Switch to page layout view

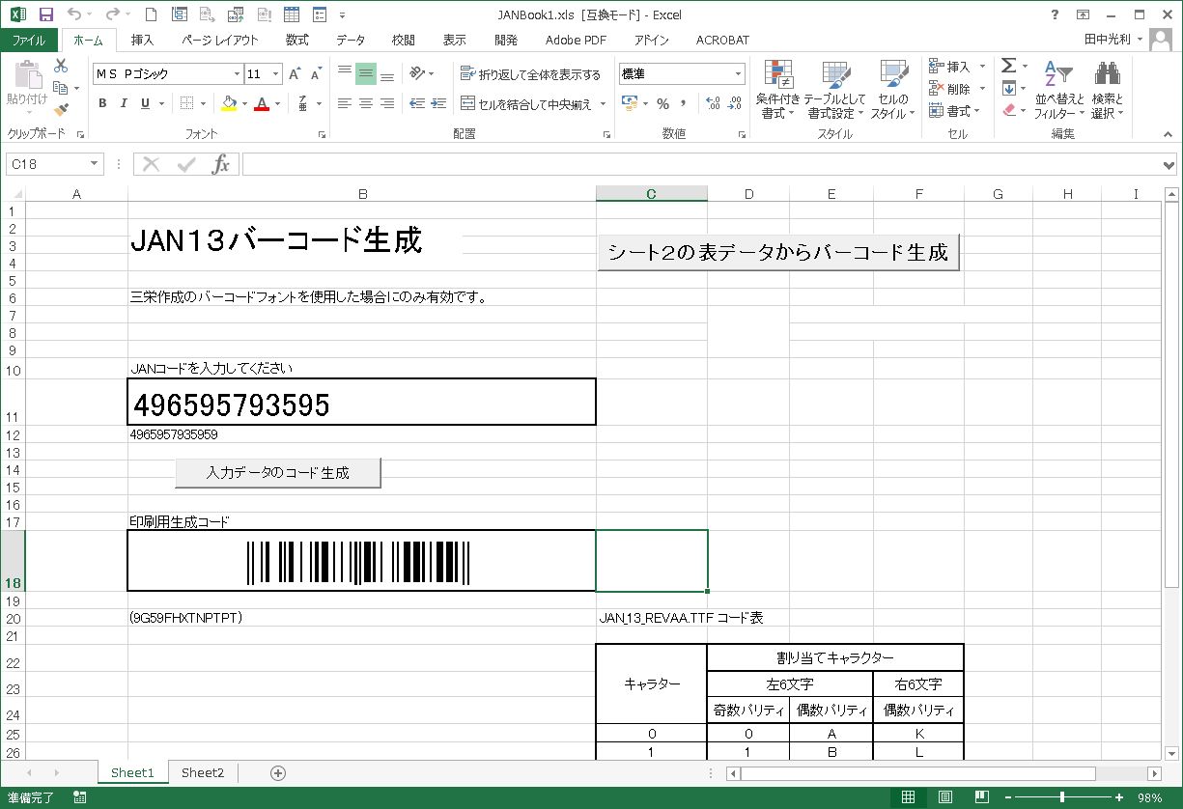point(945,797)
